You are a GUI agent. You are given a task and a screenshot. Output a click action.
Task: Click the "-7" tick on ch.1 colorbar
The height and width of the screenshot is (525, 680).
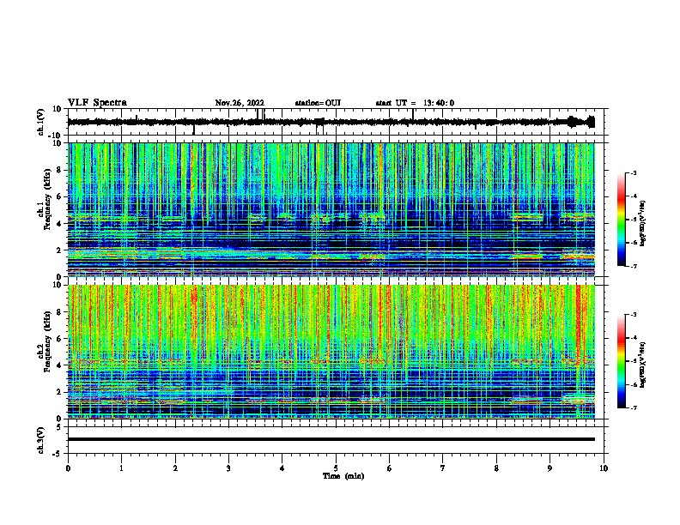pyautogui.click(x=633, y=266)
